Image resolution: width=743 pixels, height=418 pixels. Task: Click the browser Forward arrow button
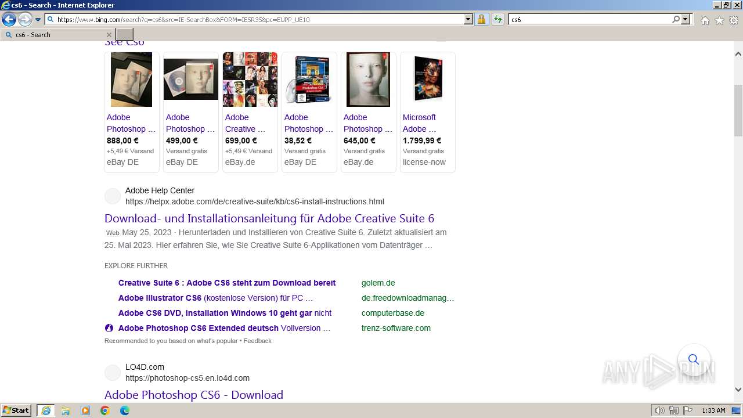pos(25,20)
